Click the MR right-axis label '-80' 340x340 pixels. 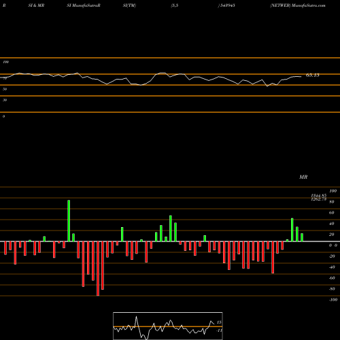click(332, 289)
